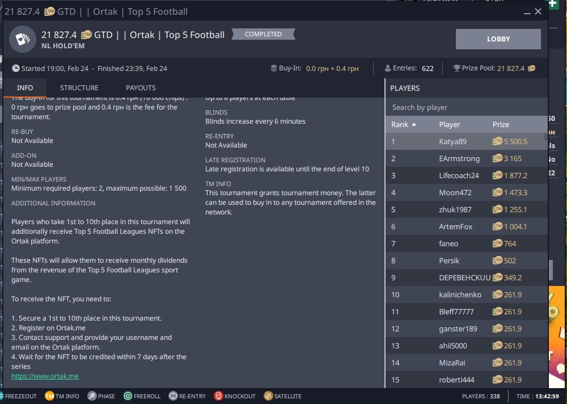Sort players by Prize column header
The image size is (567, 404).
click(501, 124)
